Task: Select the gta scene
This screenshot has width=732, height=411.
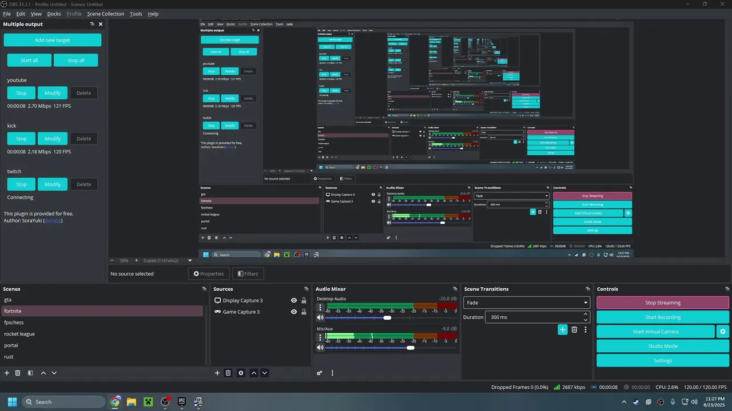Action: (102, 300)
